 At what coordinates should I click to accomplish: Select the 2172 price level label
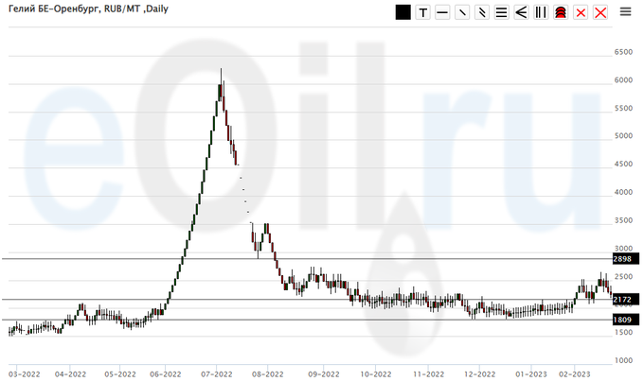pyautogui.click(x=622, y=300)
